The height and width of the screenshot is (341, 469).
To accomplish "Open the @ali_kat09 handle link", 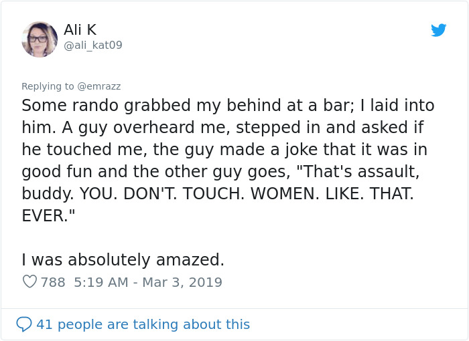I will 93,45.
